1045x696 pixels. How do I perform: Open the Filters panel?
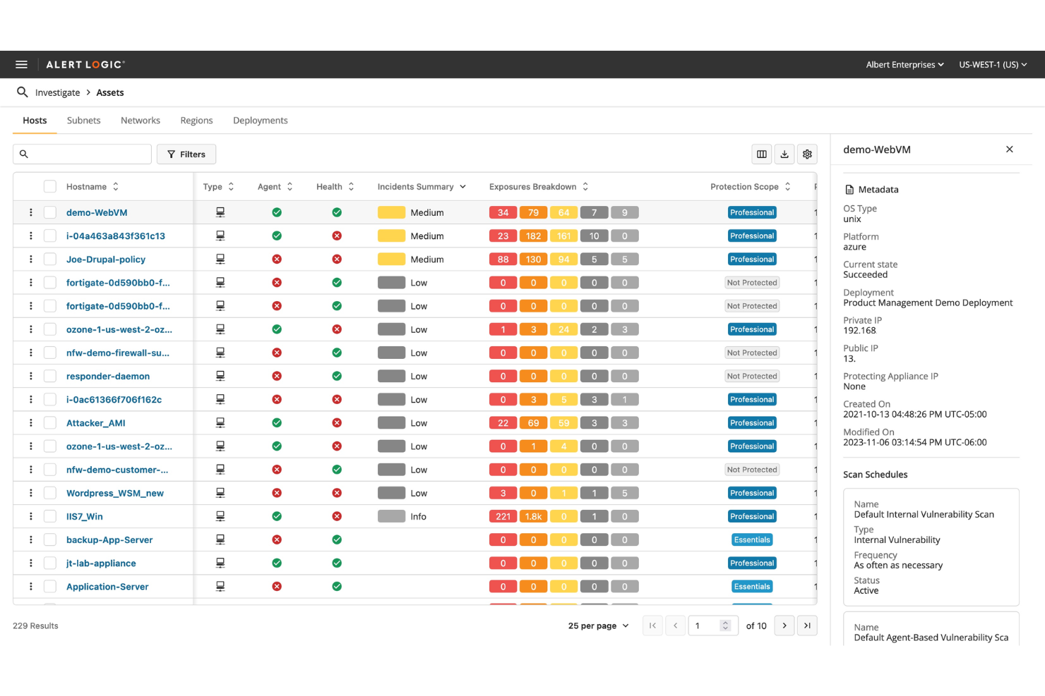[186, 154]
